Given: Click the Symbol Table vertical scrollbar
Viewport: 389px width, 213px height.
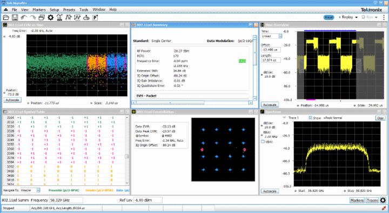Looking at the screenshot, I should pyautogui.click(x=127, y=150).
